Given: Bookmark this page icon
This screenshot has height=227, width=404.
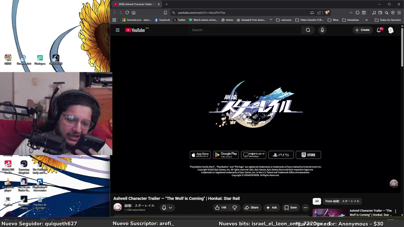Looking at the screenshot, I should (165, 13).
